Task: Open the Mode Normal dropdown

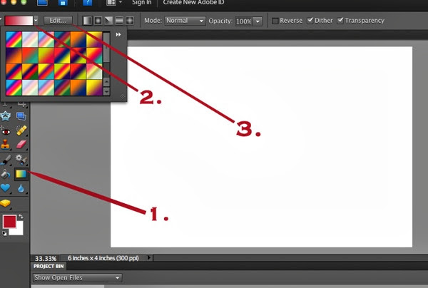Action: pos(185,21)
